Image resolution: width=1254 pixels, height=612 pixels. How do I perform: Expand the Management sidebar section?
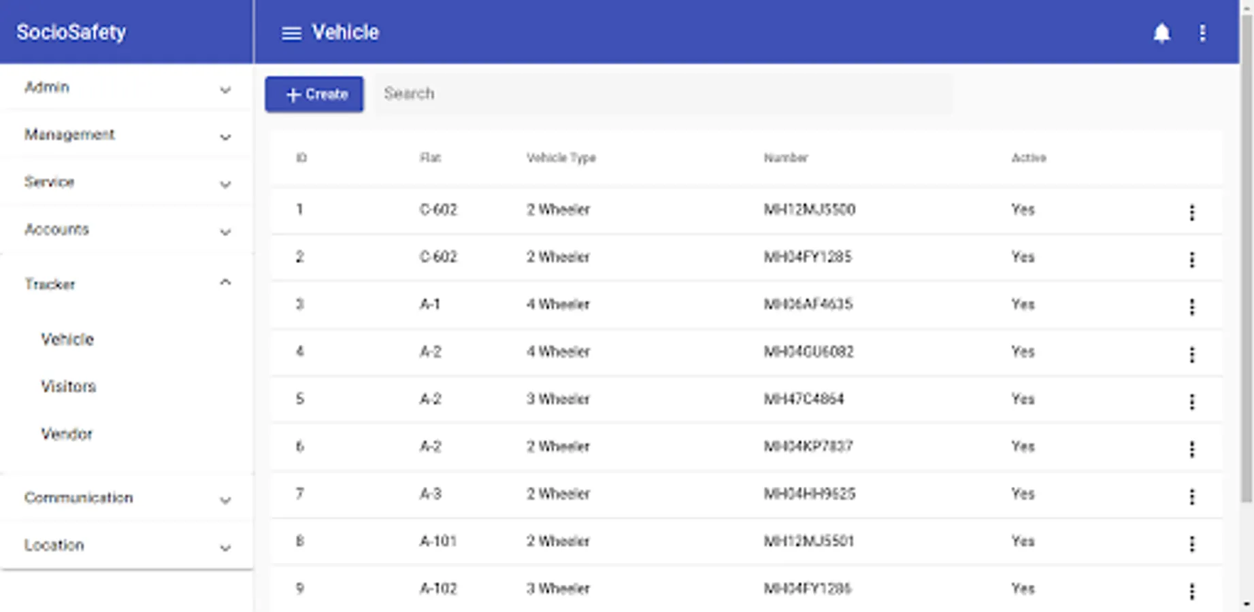127,135
